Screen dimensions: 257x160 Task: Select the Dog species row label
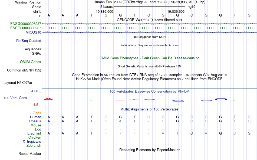tap(38, 129)
